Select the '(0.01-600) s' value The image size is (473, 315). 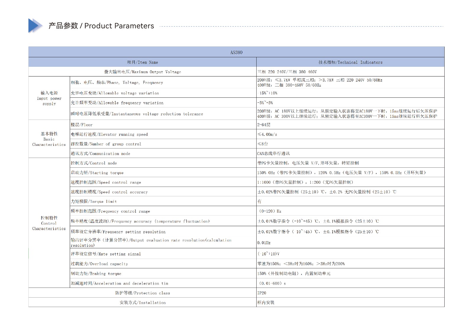click(272, 283)
